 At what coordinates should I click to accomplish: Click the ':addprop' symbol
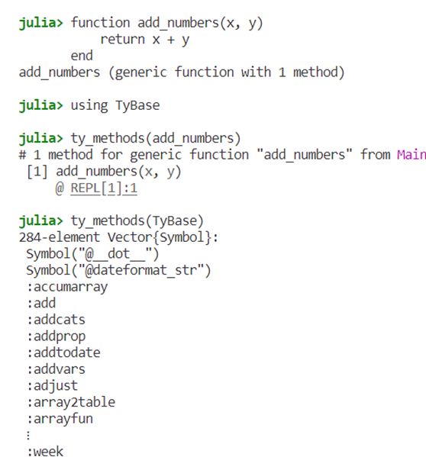pos(56,337)
